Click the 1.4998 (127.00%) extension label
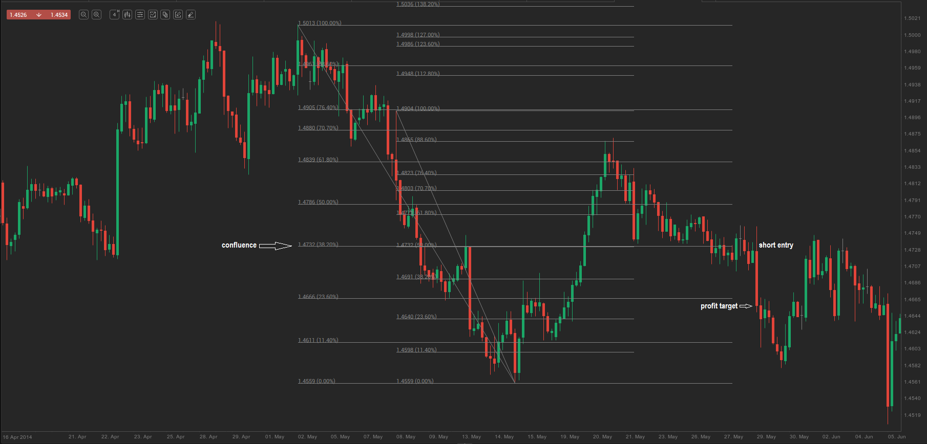Image resolution: width=927 pixels, height=444 pixels. coord(418,35)
